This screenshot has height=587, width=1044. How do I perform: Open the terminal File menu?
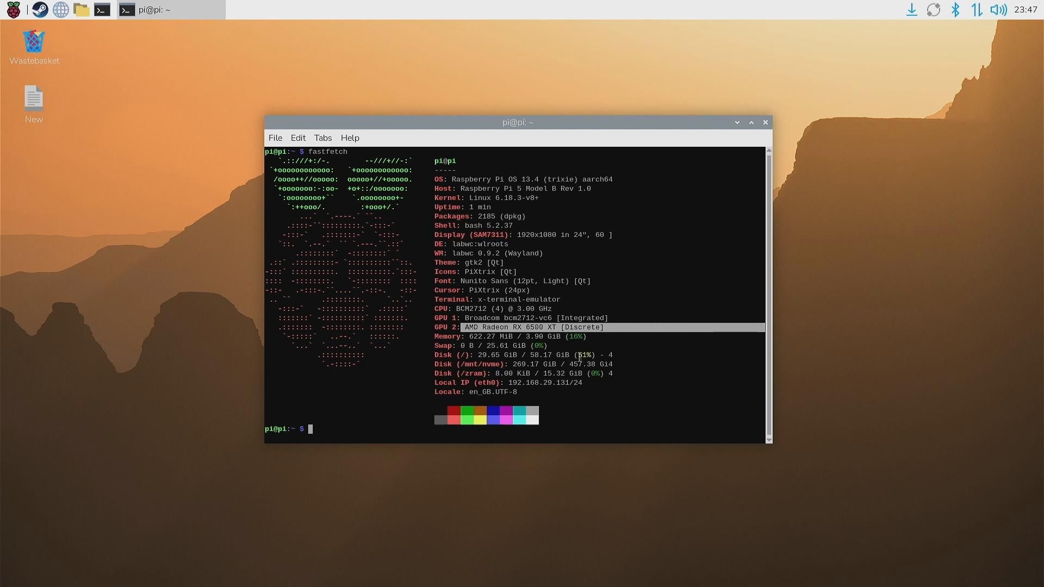(x=275, y=138)
